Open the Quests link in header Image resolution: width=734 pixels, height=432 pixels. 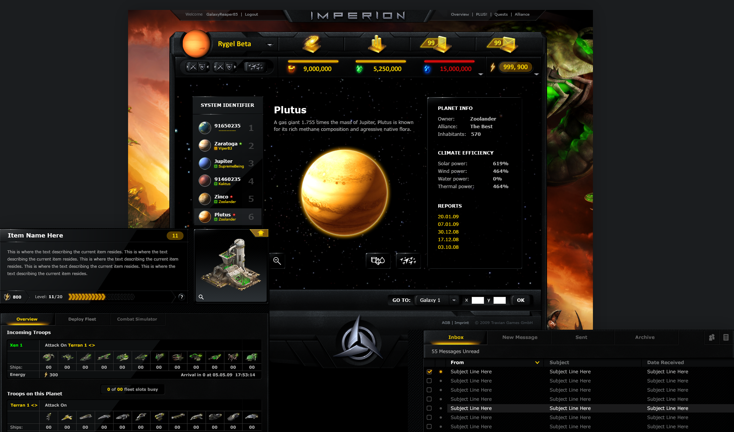(x=501, y=15)
